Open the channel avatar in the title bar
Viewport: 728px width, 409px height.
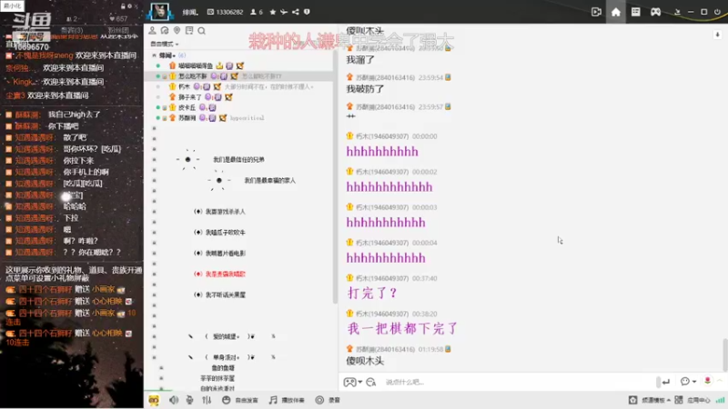(160, 12)
